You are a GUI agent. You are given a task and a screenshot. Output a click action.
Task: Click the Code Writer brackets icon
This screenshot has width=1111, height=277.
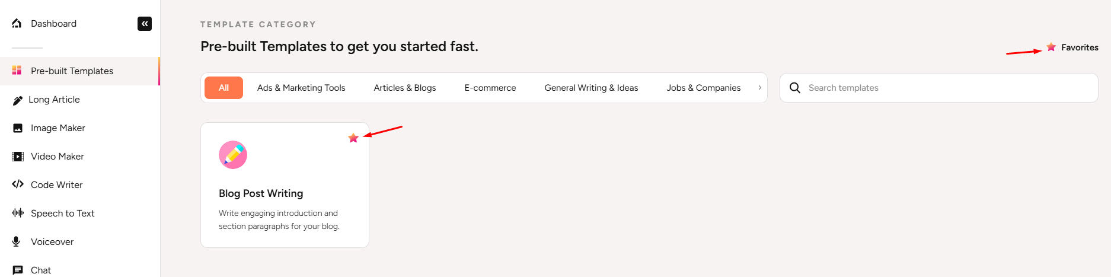[x=18, y=184]
